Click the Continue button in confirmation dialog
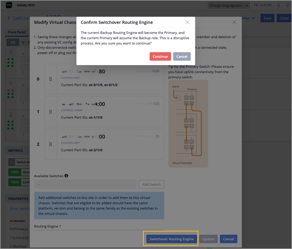The image size is (292, 249). [x=160, y=56]
